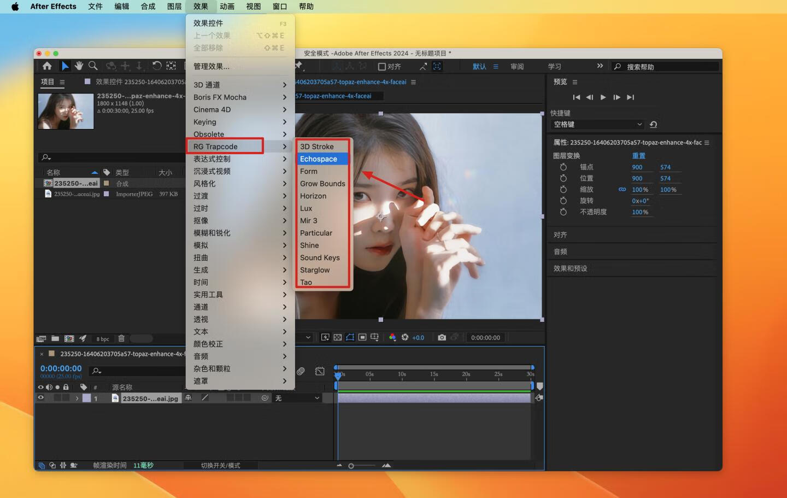The width and height of the screenshot is (787, 498).
Task: Mute audio for layer 1
Action: click(x=49, y=398)
